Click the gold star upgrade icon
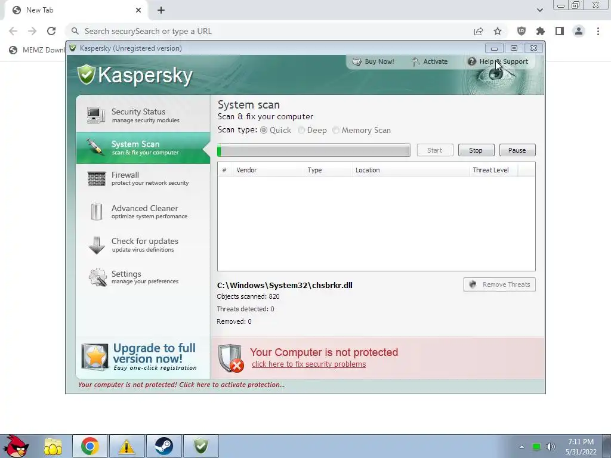Viewport: 611px width, 458px height. tap(95, 357)
